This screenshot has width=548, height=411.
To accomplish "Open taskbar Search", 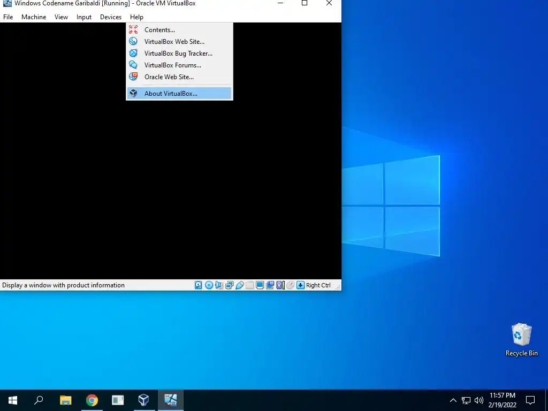I will point(39,400).
